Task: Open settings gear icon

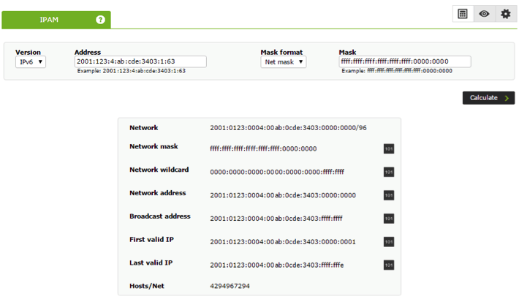Action: [x=506, y=14]
